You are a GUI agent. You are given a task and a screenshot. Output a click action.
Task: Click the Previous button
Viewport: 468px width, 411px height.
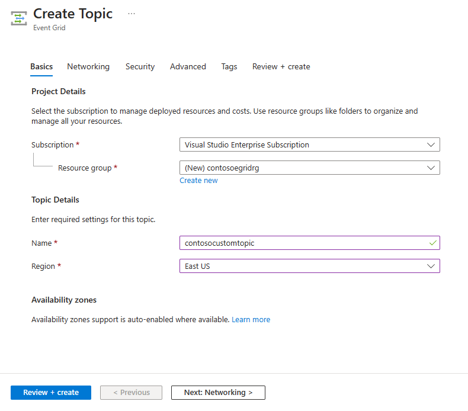132,393
